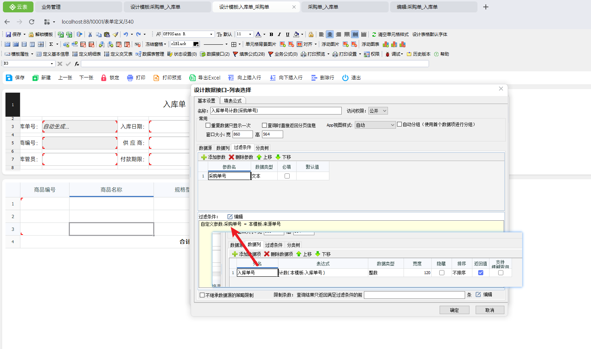Click the undo arrow icon

click(126, 35)
